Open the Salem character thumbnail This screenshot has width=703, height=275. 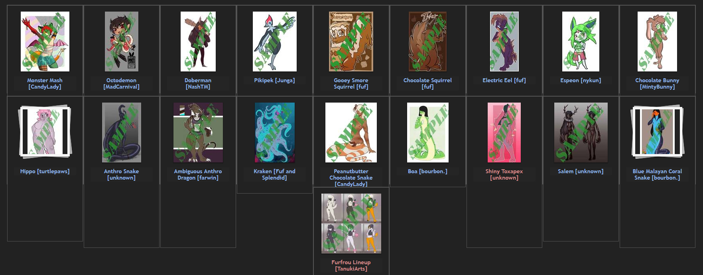pos(581,133)
